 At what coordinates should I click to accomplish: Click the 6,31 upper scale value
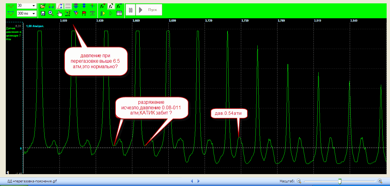[x=18, y=26]
